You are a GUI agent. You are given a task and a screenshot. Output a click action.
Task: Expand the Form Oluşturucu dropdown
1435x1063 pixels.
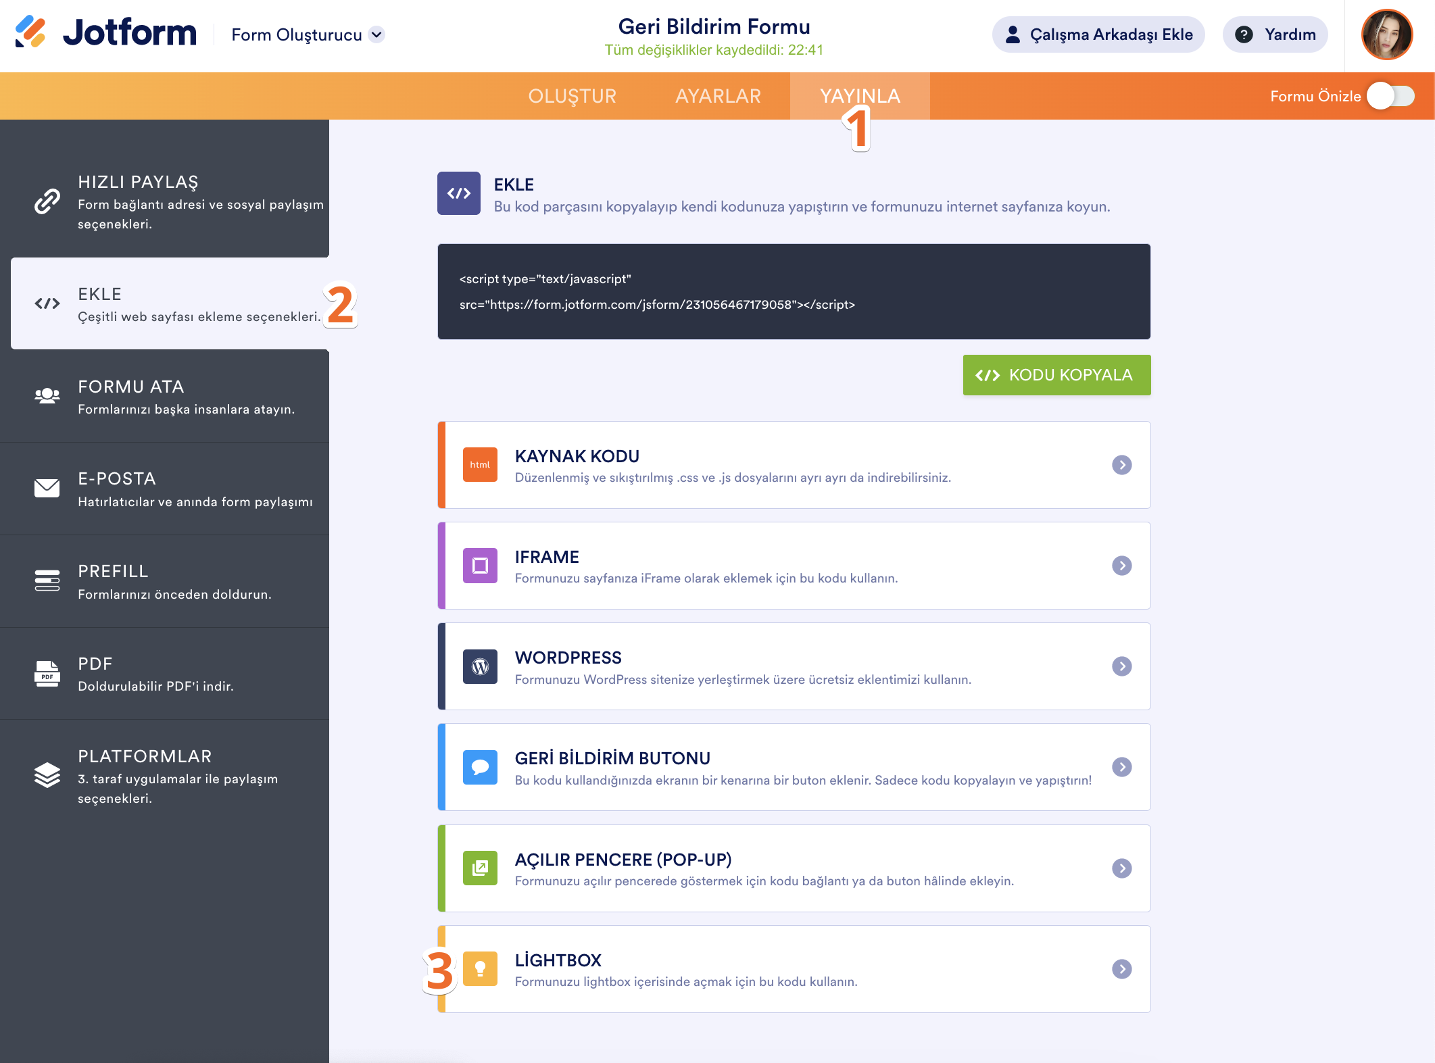(376, 34)
